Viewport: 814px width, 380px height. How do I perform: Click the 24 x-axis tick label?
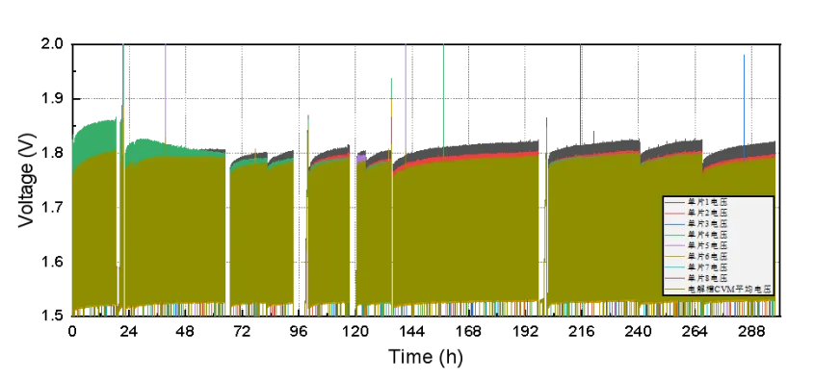click(129, 332)
